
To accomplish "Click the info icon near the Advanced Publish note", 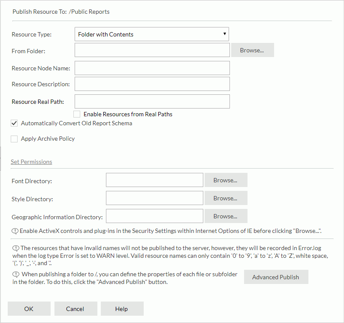I will pyautogui.click(x=15, y=274).
